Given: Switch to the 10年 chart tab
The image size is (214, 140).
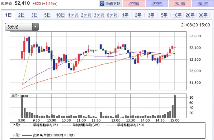Looking at the screenshot, I should 177,15.
